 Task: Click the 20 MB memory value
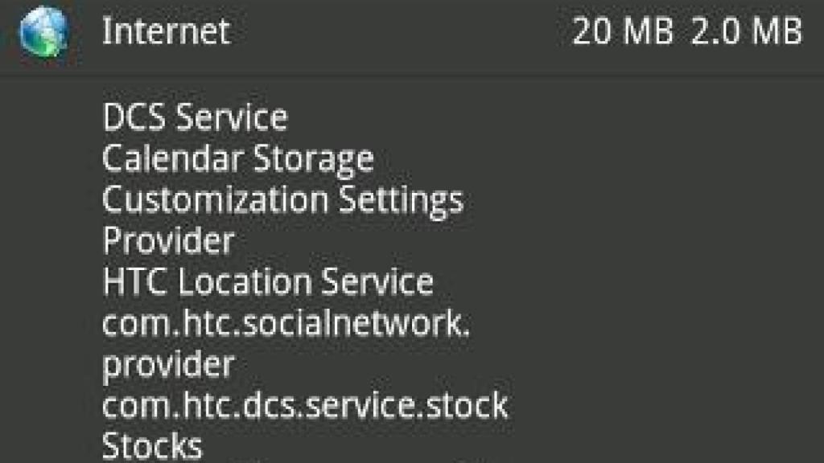click(x=622, y=32)
